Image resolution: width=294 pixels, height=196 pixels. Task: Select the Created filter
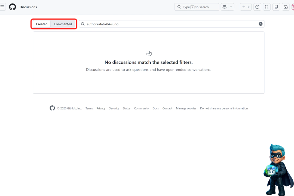[x=42, y=24]
